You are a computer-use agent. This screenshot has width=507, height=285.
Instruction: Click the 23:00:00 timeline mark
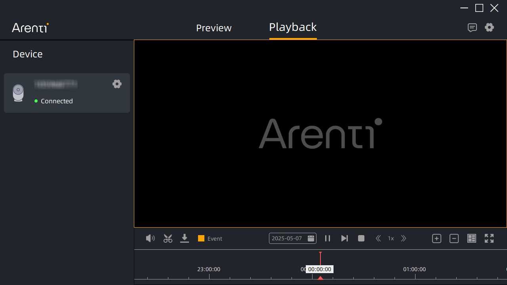(x=209, y=269)
